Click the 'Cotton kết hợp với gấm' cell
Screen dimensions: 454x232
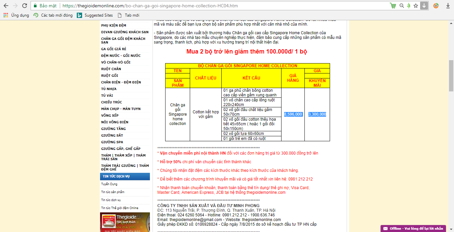(x=206, y=114)
